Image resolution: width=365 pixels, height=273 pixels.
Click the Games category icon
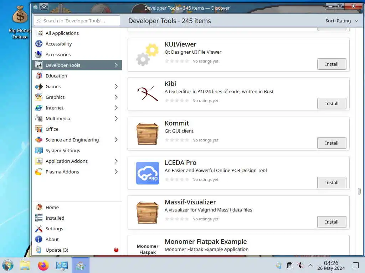pyautogui.click(x=39, y=87)
